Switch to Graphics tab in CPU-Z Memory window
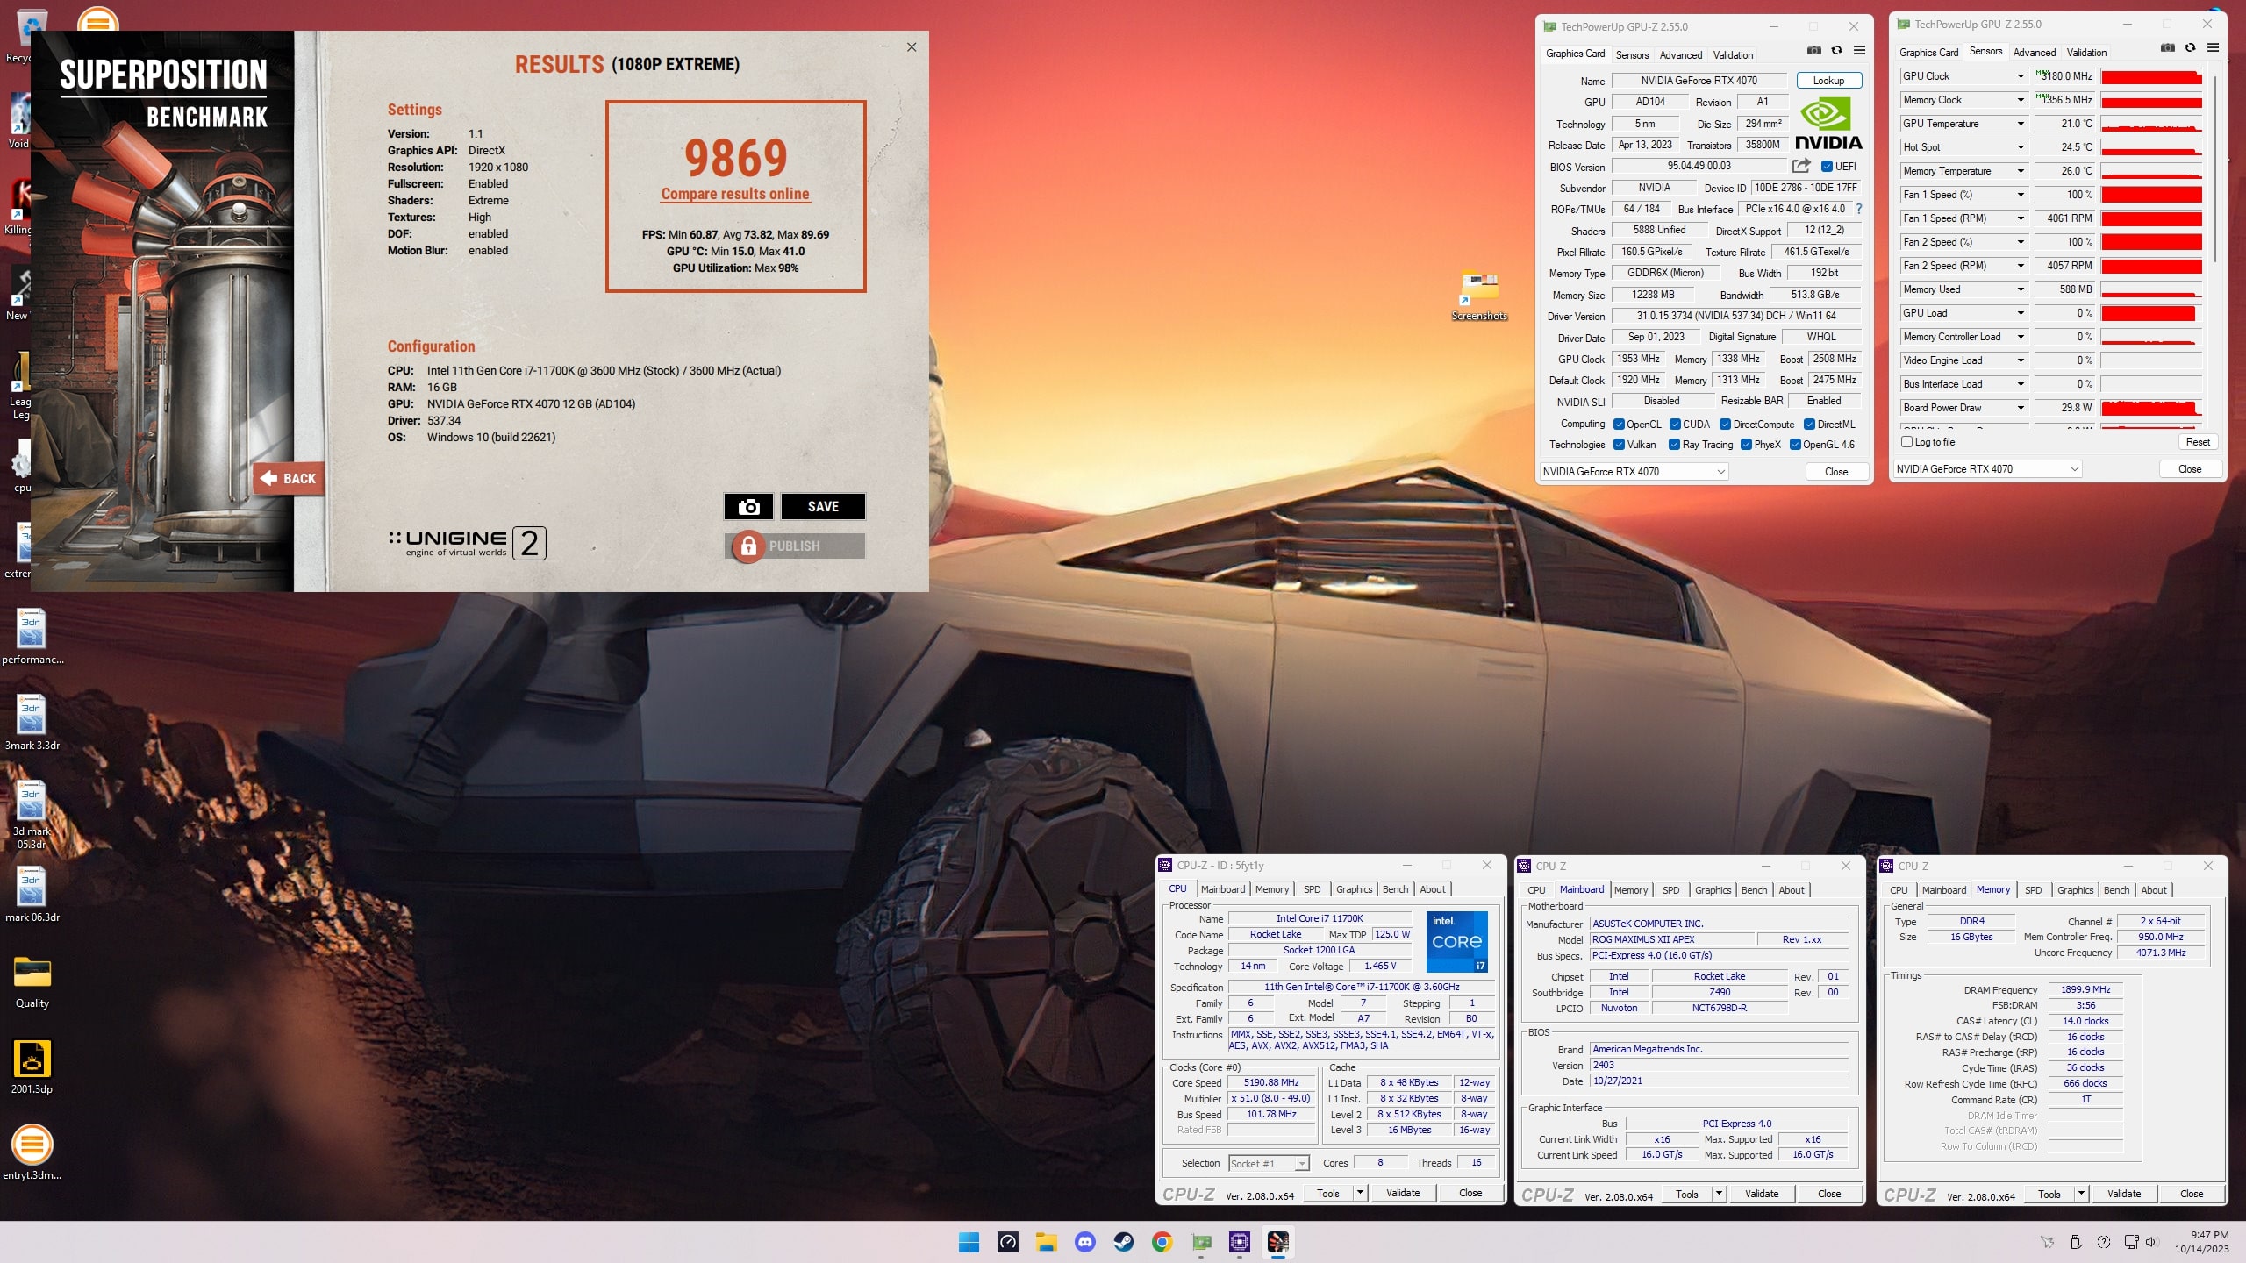This screenshot has height=1263, width=2246. tap(2075, 890)
